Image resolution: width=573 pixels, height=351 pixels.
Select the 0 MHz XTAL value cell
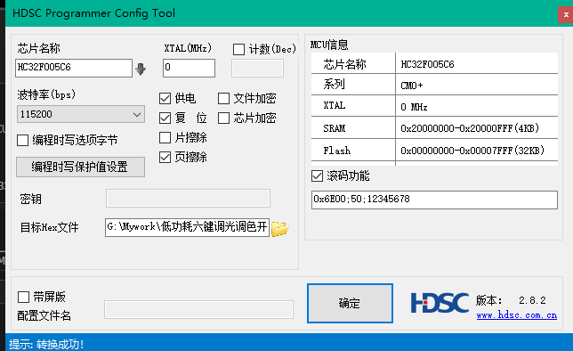477,107
